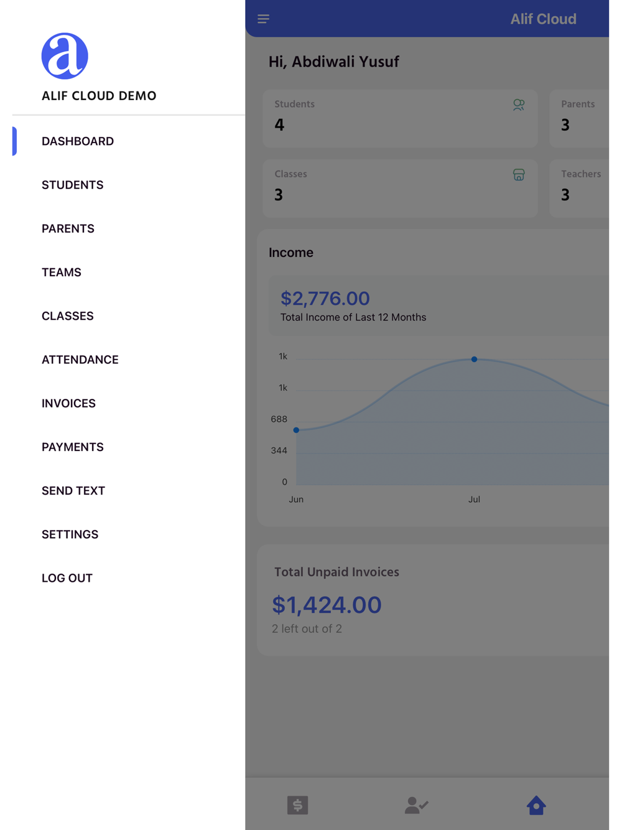Tap the Total Unpaid Invoices heading
The width and height of the screenshot is (622, 830).
[337, 572]
